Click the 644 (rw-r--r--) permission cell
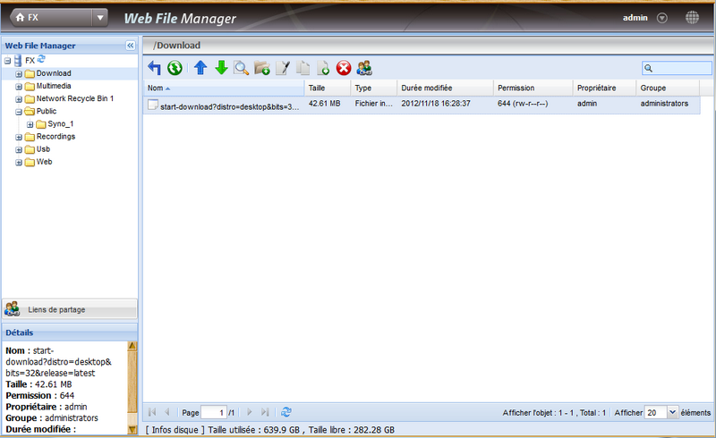Viewport: 716px width, 438px height. [x=523, y=104]
